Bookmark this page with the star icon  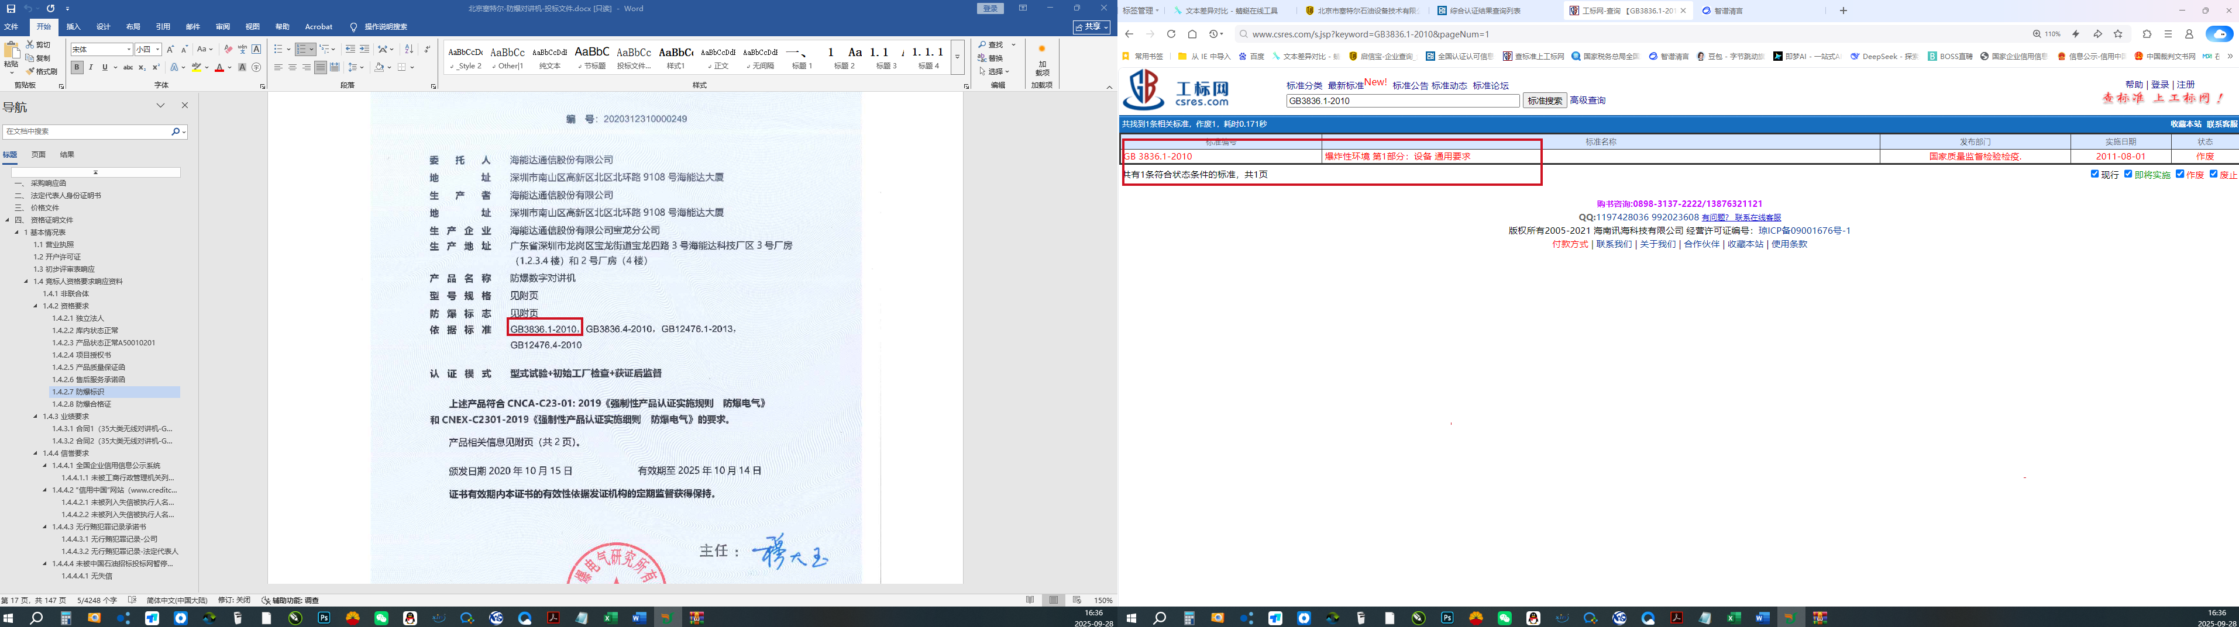(x=2118, y=34)
